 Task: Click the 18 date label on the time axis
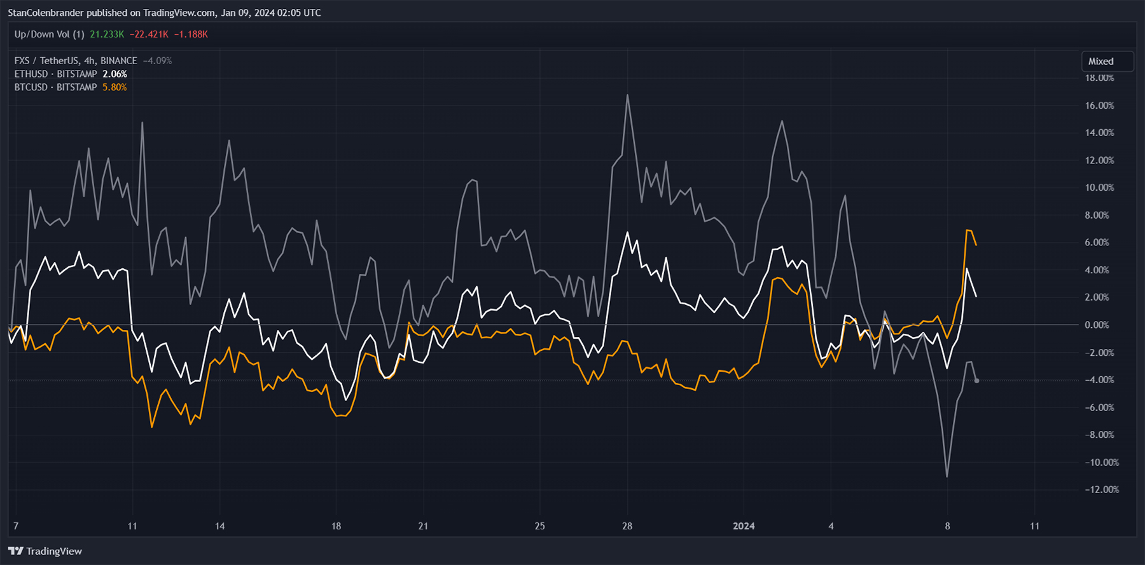click(336, 526)
